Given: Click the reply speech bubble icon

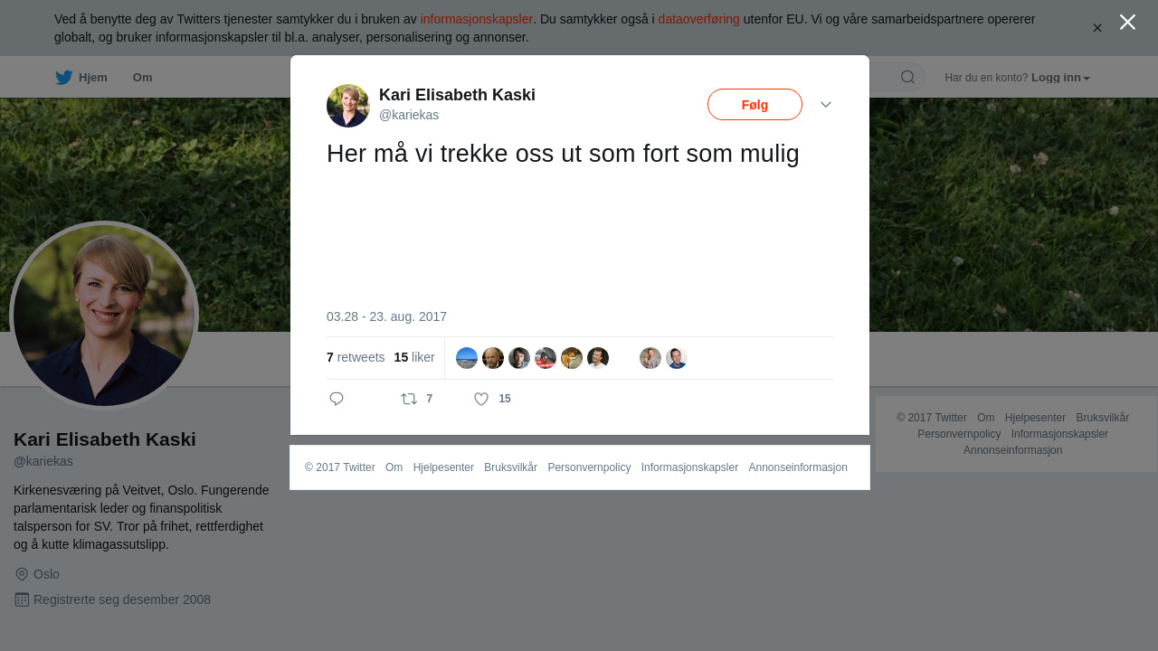Looking at the screenshot, I should point(337,399).
